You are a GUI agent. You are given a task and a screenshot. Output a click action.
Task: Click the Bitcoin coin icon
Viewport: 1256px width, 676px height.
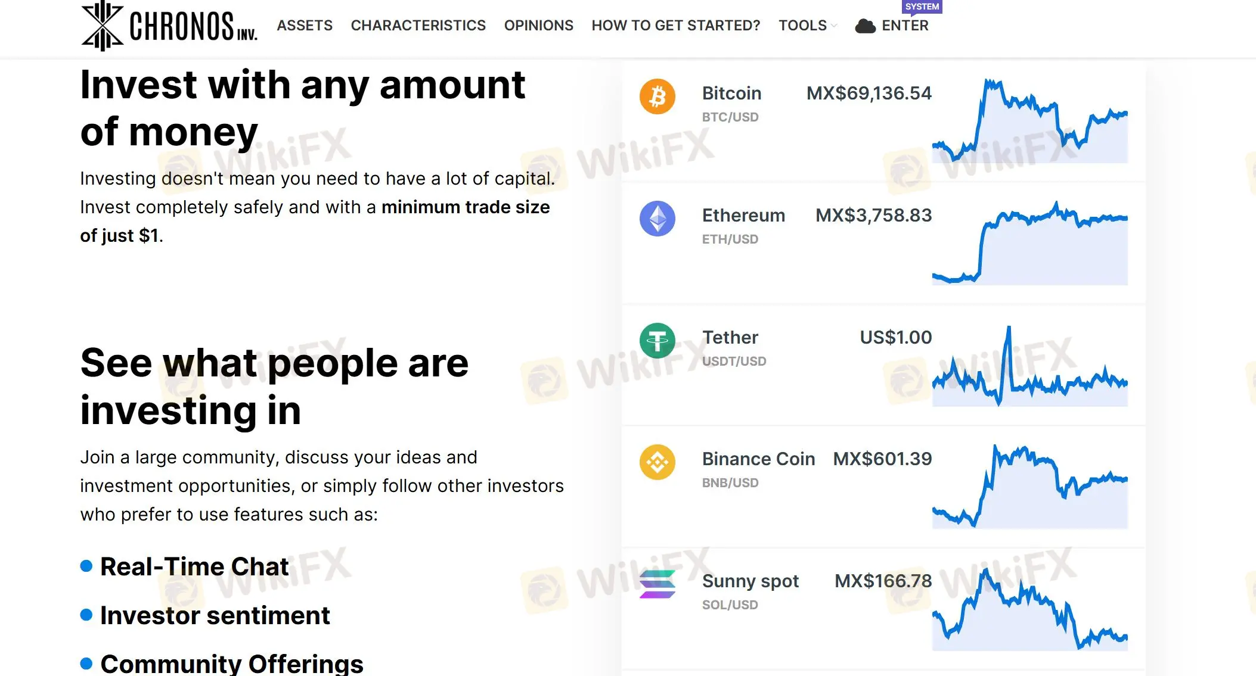coord(658,98)
